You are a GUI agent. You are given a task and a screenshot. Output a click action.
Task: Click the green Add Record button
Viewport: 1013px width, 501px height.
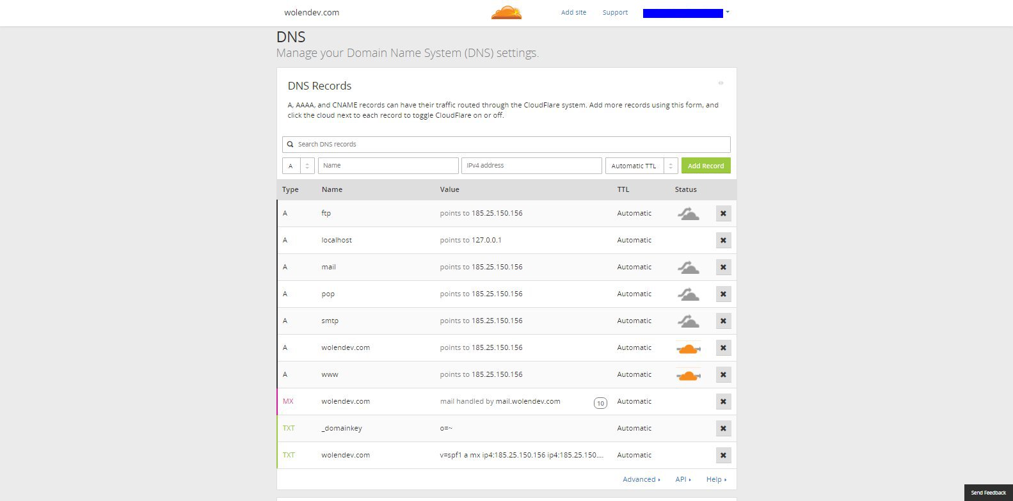pyautogui.click(x=706, y=166)
